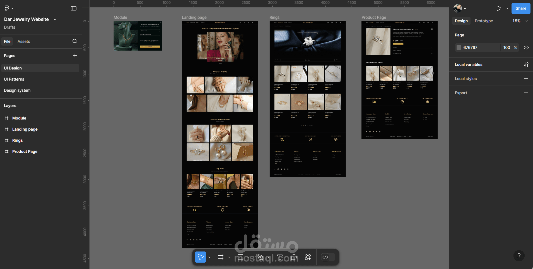Click the user avatar picture
533x269 pixels.
[x=458, y=8]
